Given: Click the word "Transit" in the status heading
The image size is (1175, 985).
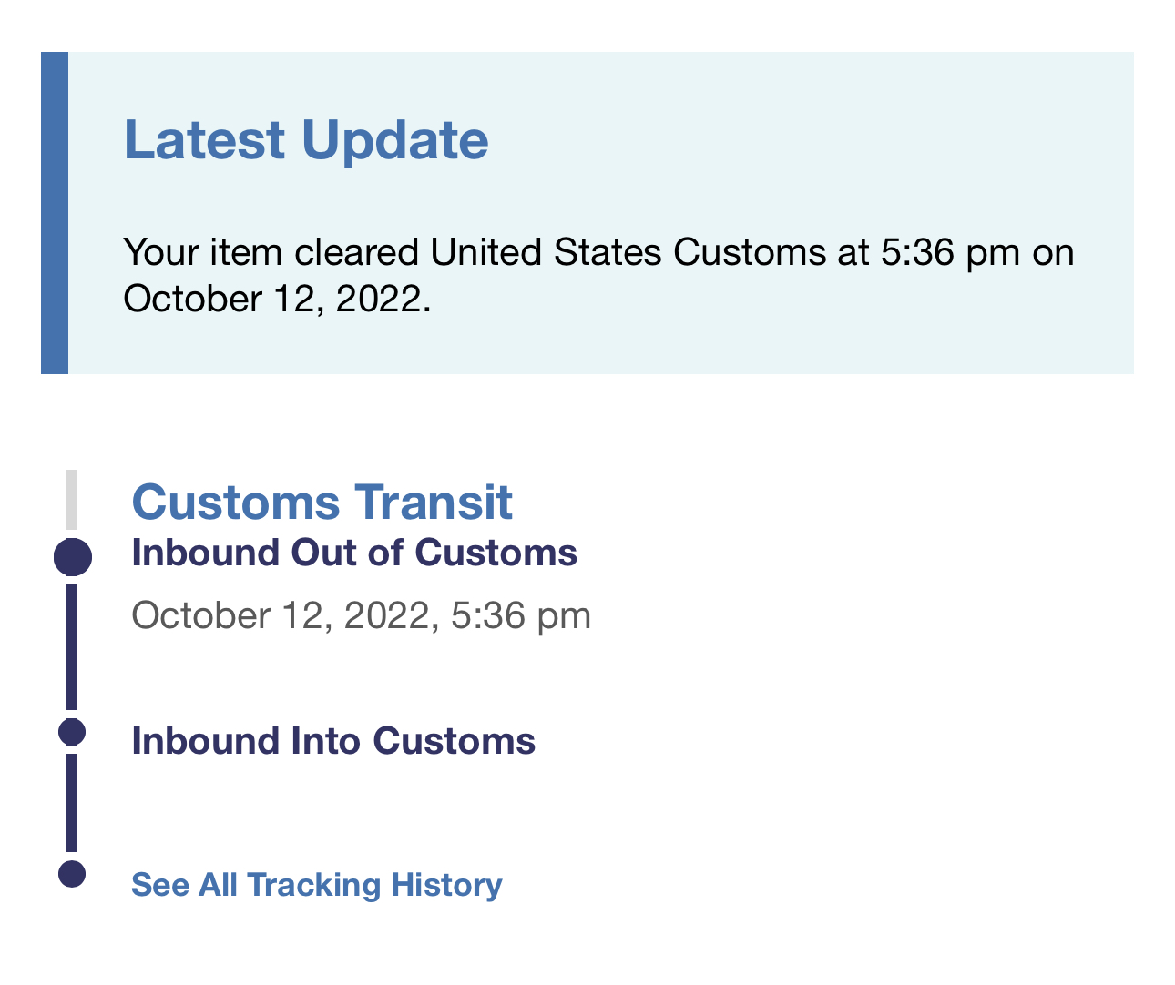Looking at the screenshot, I should point(434,502).
